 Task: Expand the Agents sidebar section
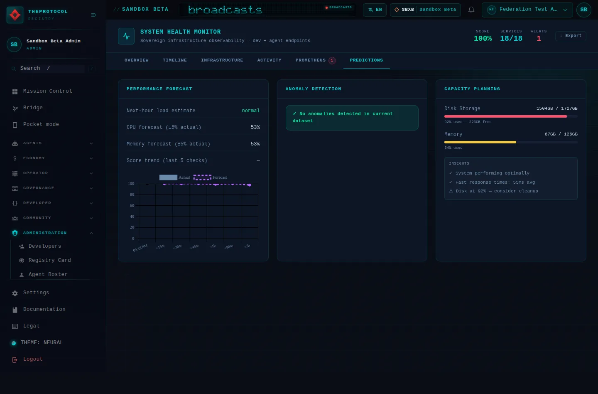(52, 143)
